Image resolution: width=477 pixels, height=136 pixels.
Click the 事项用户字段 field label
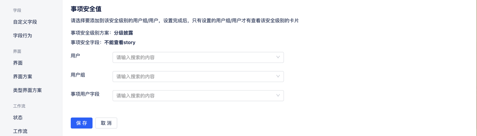click(x=85, y=94)
